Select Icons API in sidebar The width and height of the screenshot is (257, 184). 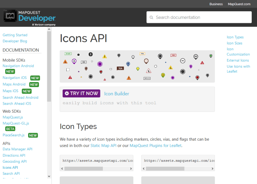coord(10,168)
